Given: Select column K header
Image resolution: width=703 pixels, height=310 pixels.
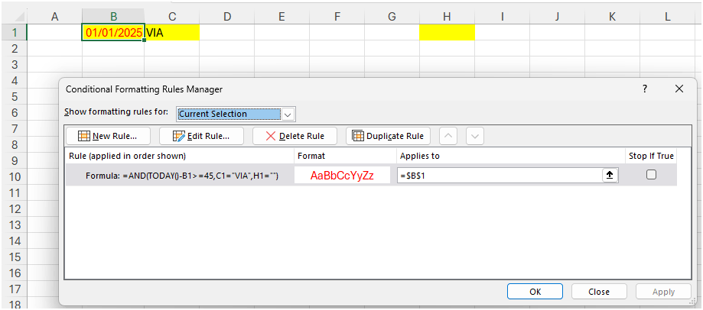Looking at the screenshot, I should [x=612, y=17].
